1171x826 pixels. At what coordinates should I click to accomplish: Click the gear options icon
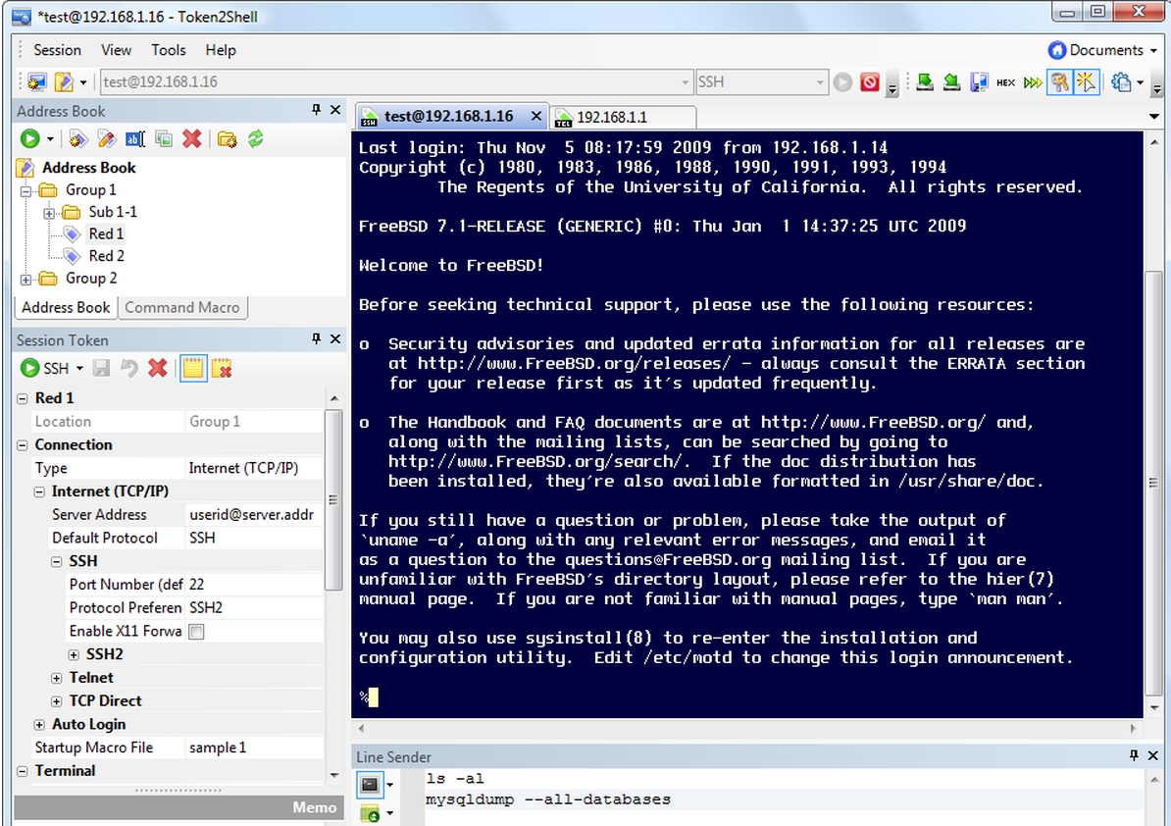tap(1120, 81)
